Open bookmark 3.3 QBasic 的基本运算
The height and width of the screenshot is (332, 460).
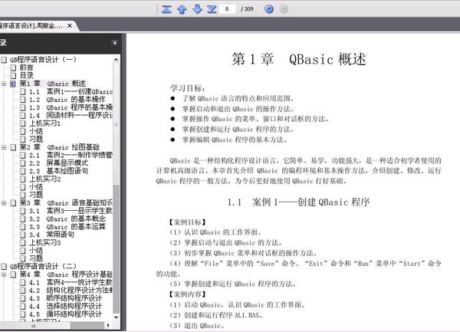[67, 227]
